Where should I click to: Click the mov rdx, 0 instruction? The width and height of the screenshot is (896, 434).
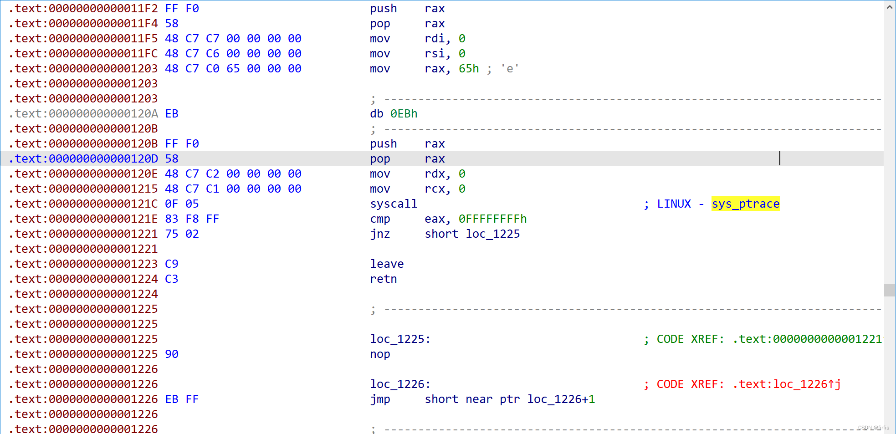tap(418, 174)
